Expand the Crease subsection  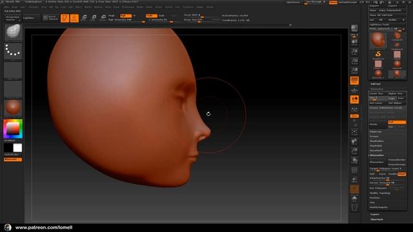click(x=374, y=136)
